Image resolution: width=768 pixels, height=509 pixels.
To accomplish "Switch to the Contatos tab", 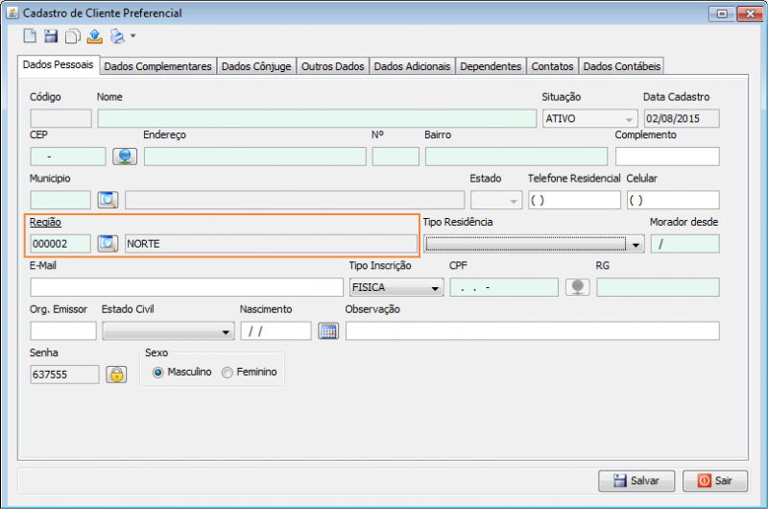I will point(552,66).
